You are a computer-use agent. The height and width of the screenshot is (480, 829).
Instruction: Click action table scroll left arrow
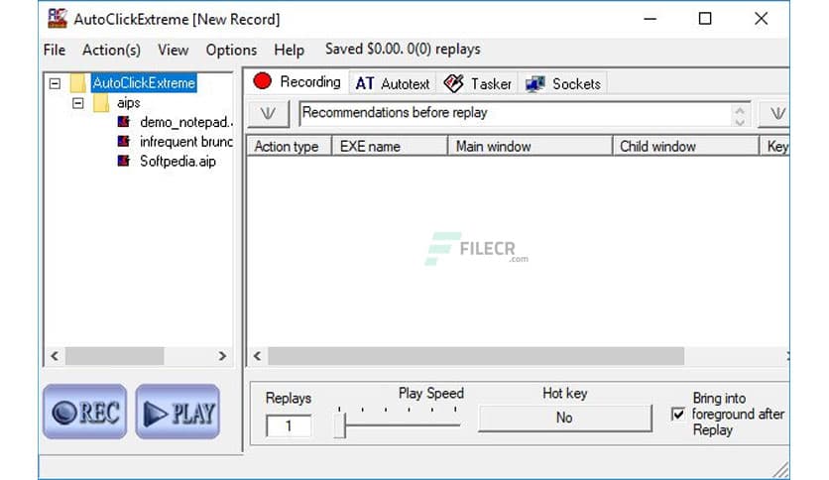[x=258, y=356]
